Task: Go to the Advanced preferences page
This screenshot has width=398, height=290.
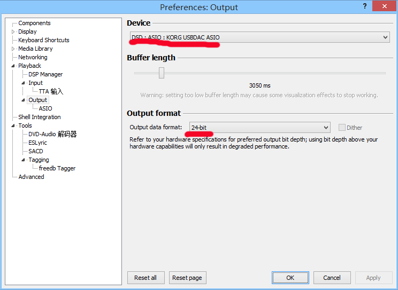Action: click(x=31, y=177)
